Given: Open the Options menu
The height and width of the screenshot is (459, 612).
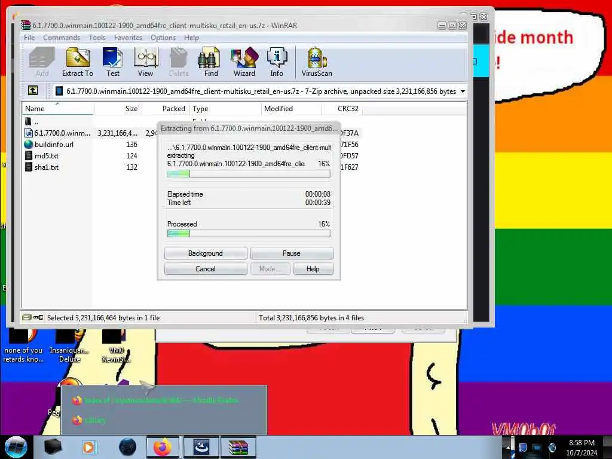Looking at the screenshot, I should 163,38.
